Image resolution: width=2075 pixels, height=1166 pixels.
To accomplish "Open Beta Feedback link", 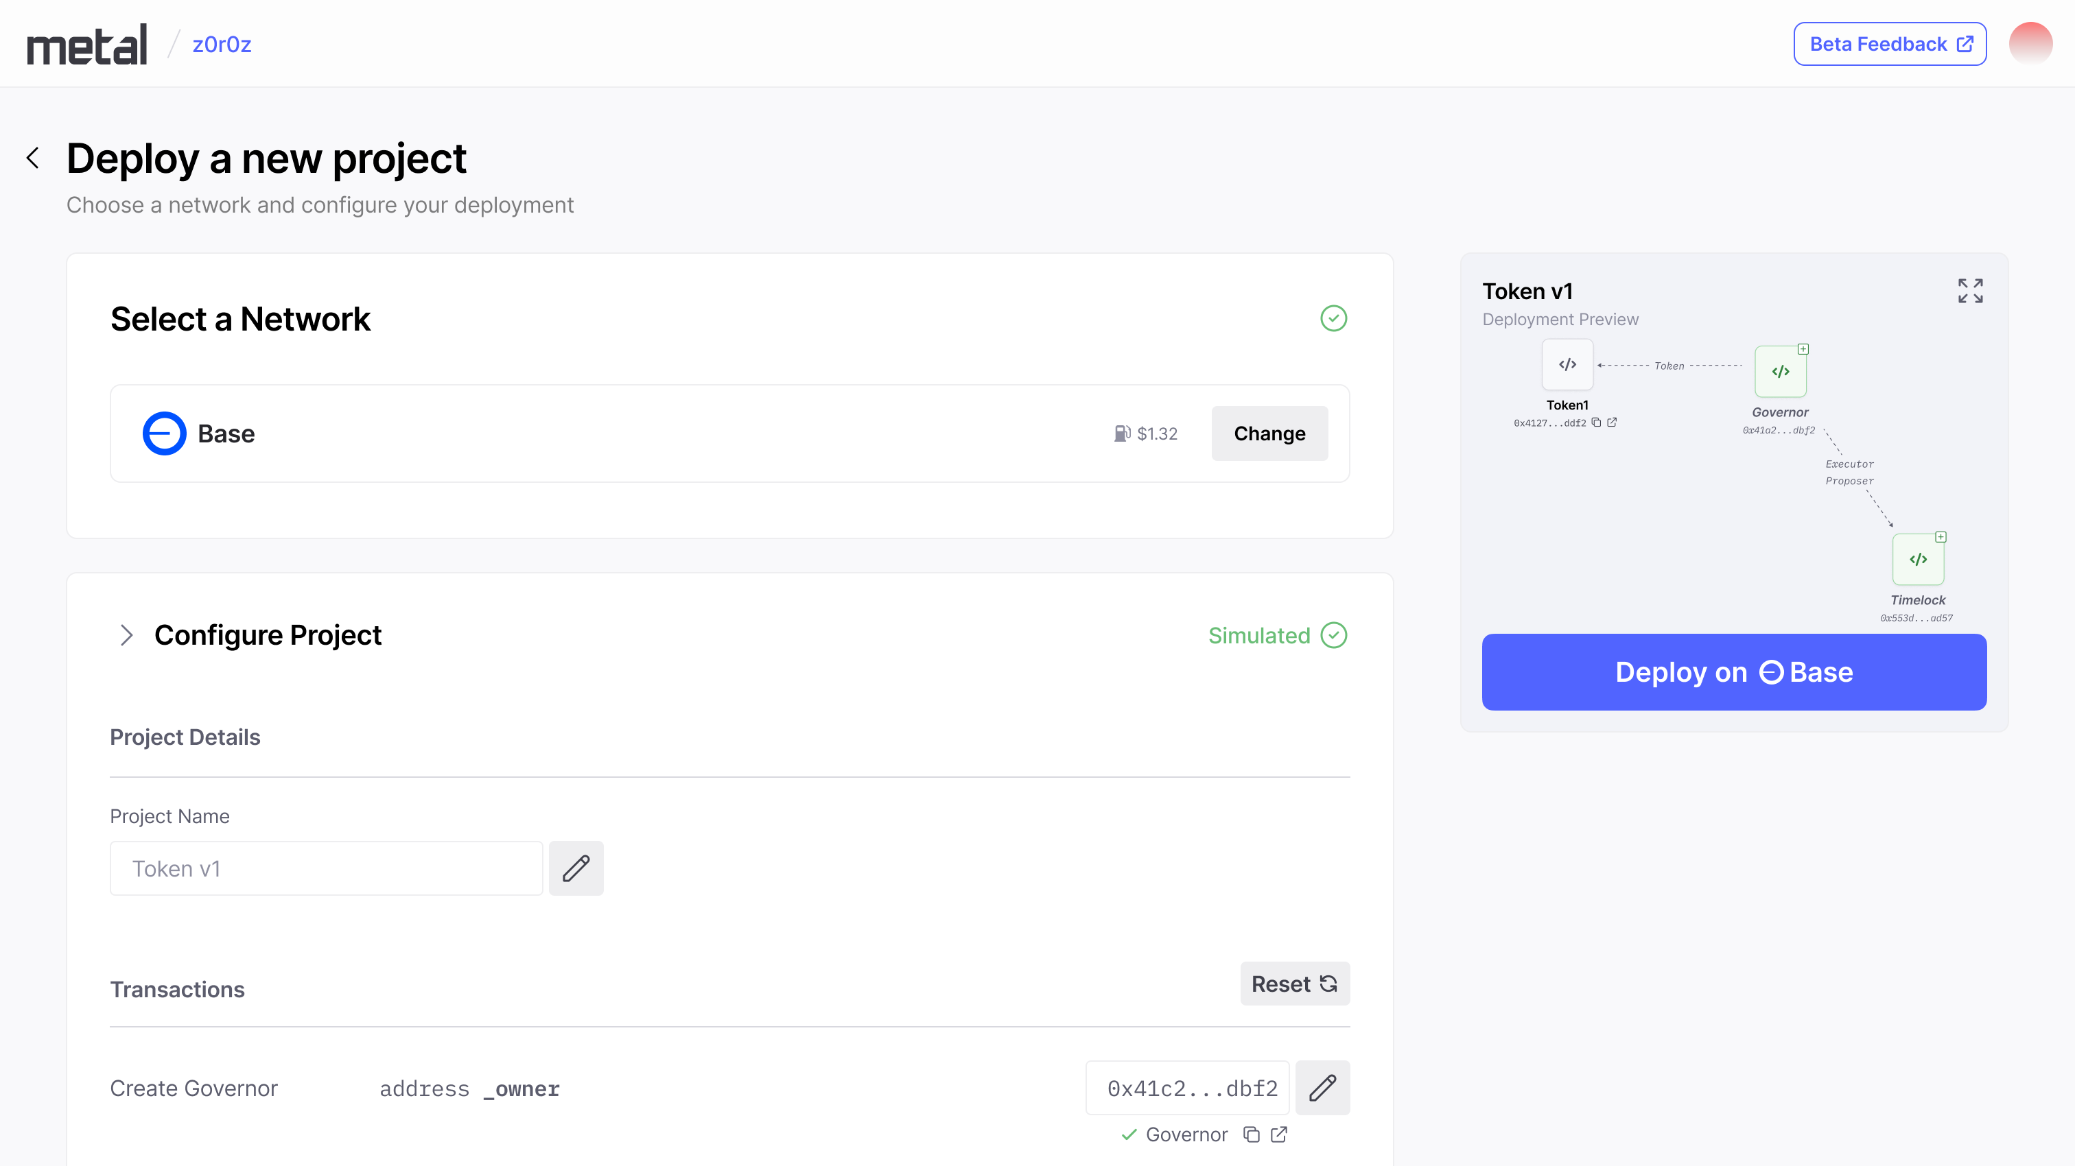I will click(1890, 45).
